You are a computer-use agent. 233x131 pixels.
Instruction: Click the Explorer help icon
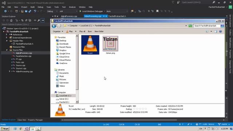221,31
